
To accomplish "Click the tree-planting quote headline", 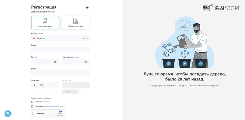I will coord(185,77).
